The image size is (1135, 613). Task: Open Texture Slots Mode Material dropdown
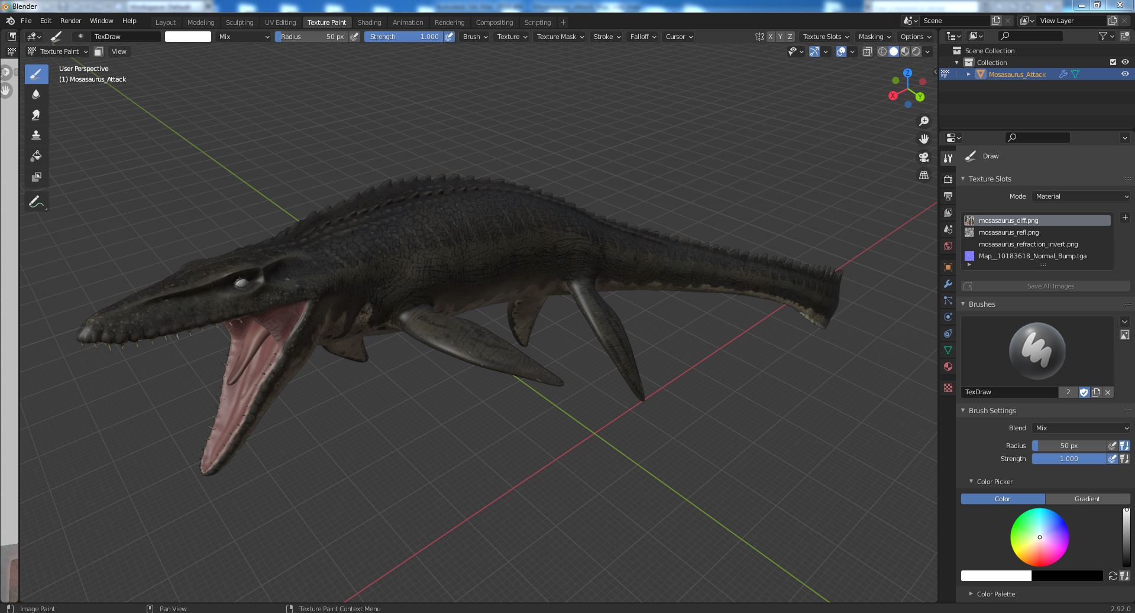pyautogui.click(x=1081, y=196)
